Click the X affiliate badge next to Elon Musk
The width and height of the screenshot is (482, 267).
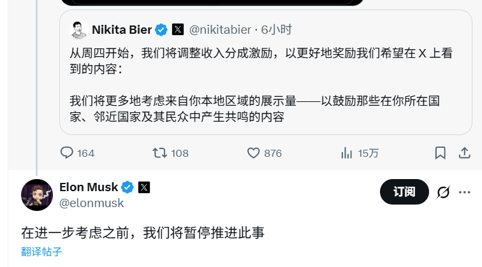(144, 187)
